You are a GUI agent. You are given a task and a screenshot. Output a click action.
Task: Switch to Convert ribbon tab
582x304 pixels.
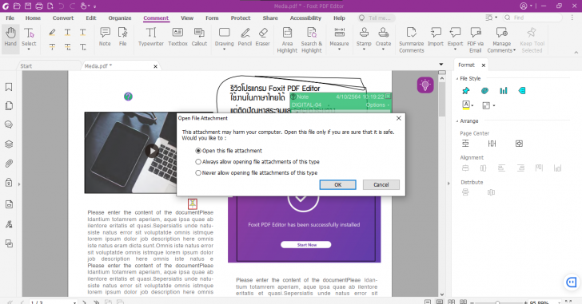(63, 18)
